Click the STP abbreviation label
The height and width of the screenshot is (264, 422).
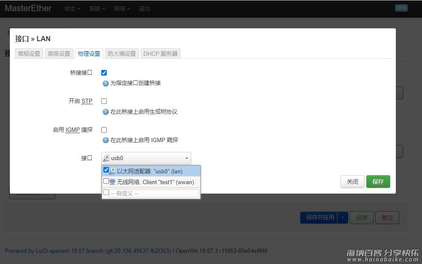pos(87,101)
